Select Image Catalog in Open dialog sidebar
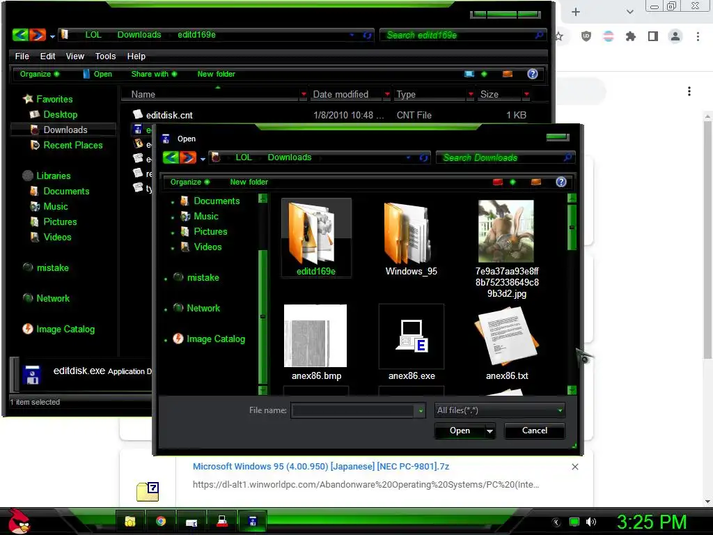 point(216,339)
